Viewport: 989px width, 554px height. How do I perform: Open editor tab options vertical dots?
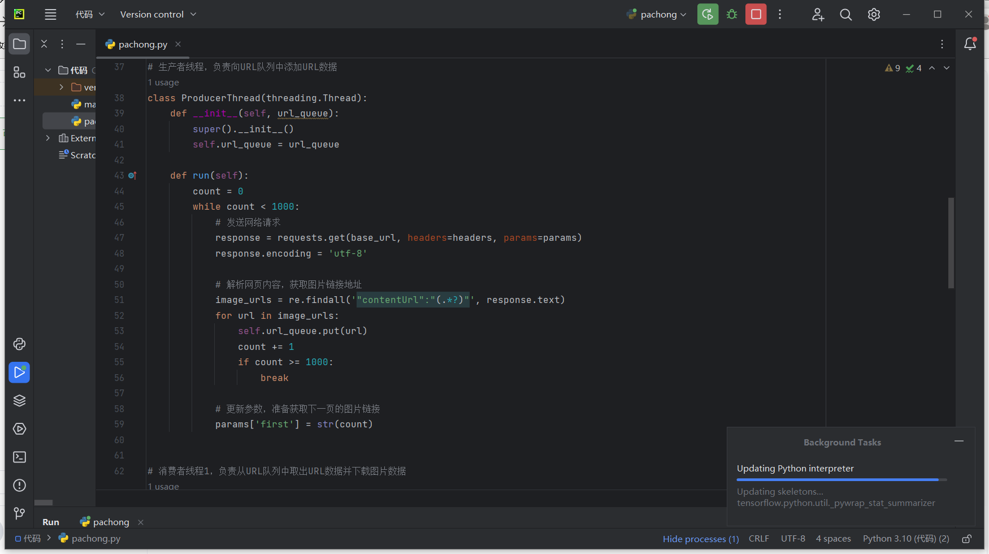point(942,44)
